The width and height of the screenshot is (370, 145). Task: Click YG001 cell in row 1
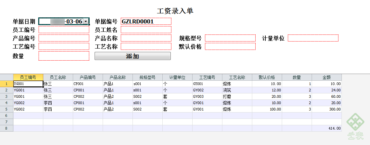28,84
